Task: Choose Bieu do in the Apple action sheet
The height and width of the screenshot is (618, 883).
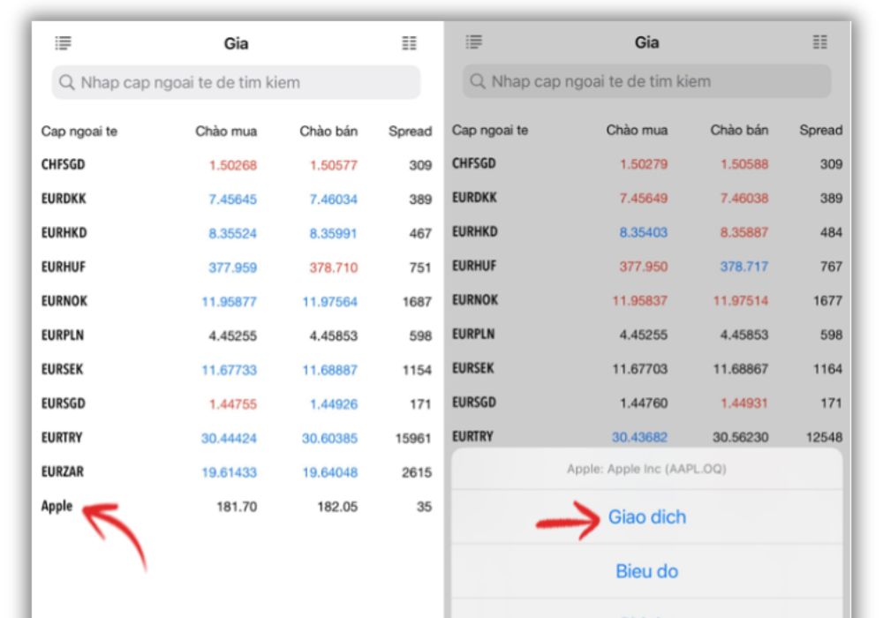Action: click(x=647, y=571)
